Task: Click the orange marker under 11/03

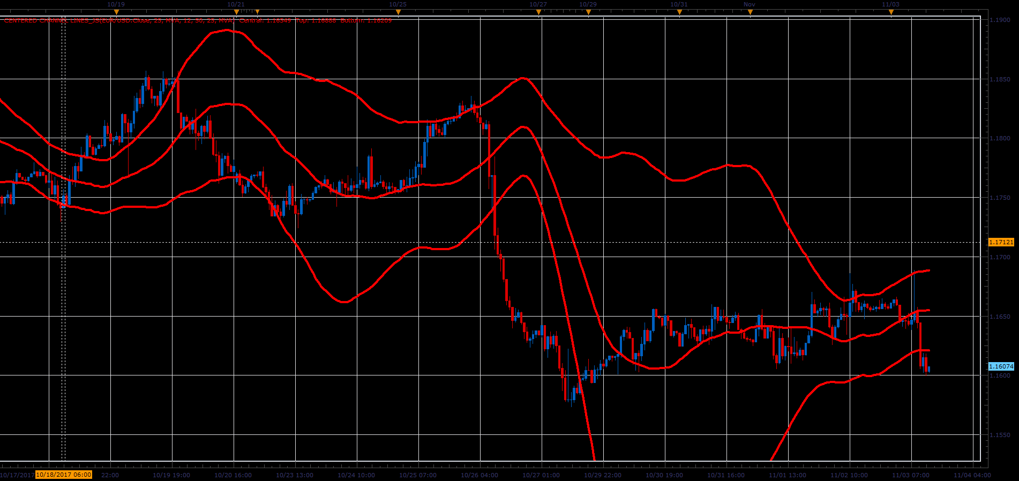Action: click(891, 12)
